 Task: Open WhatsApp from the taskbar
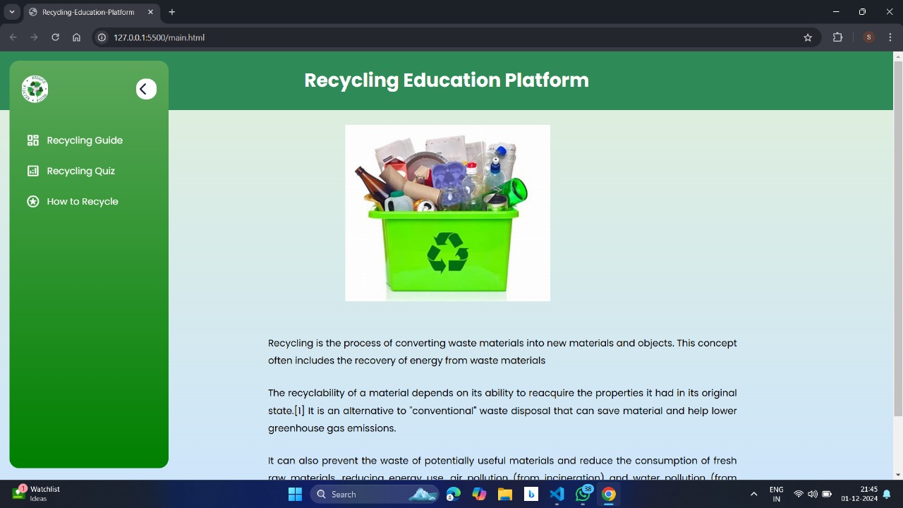pos(583,494)
